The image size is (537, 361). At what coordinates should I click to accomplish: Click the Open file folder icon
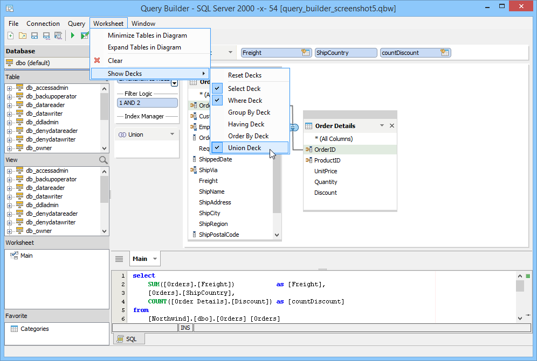(x=23, y=36)
